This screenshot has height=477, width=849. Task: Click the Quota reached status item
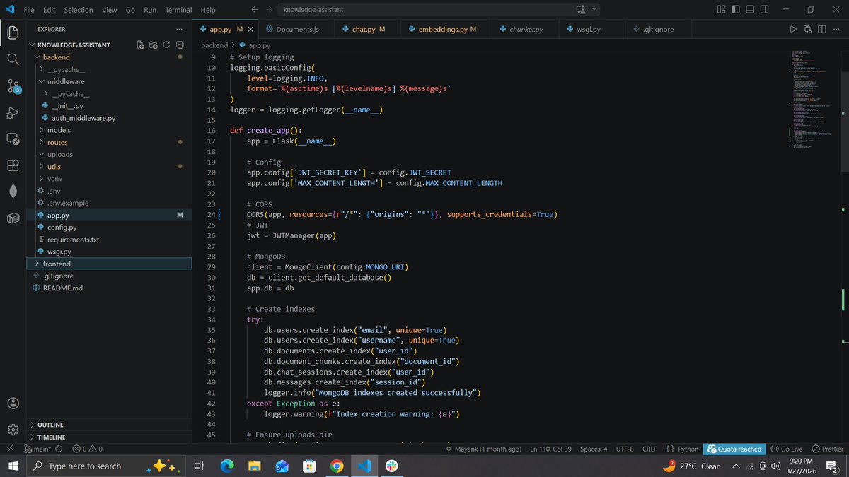coord(734,449)
